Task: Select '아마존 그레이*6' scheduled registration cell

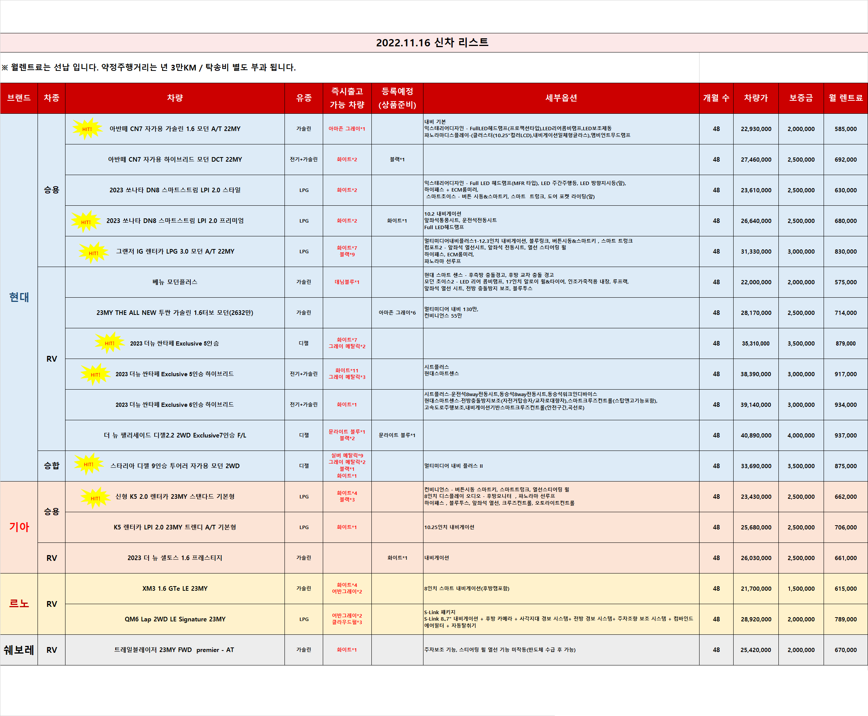Action: 397,313
